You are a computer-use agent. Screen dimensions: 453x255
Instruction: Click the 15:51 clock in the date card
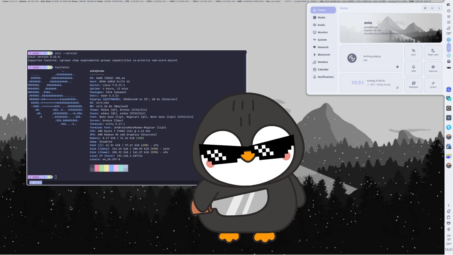click(x=357, y=82)
